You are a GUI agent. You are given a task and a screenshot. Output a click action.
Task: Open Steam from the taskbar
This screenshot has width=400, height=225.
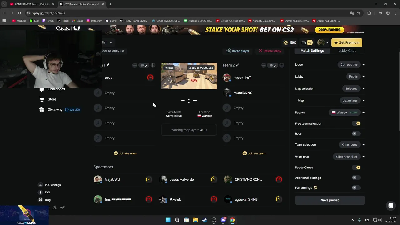[x=204, y=220]
